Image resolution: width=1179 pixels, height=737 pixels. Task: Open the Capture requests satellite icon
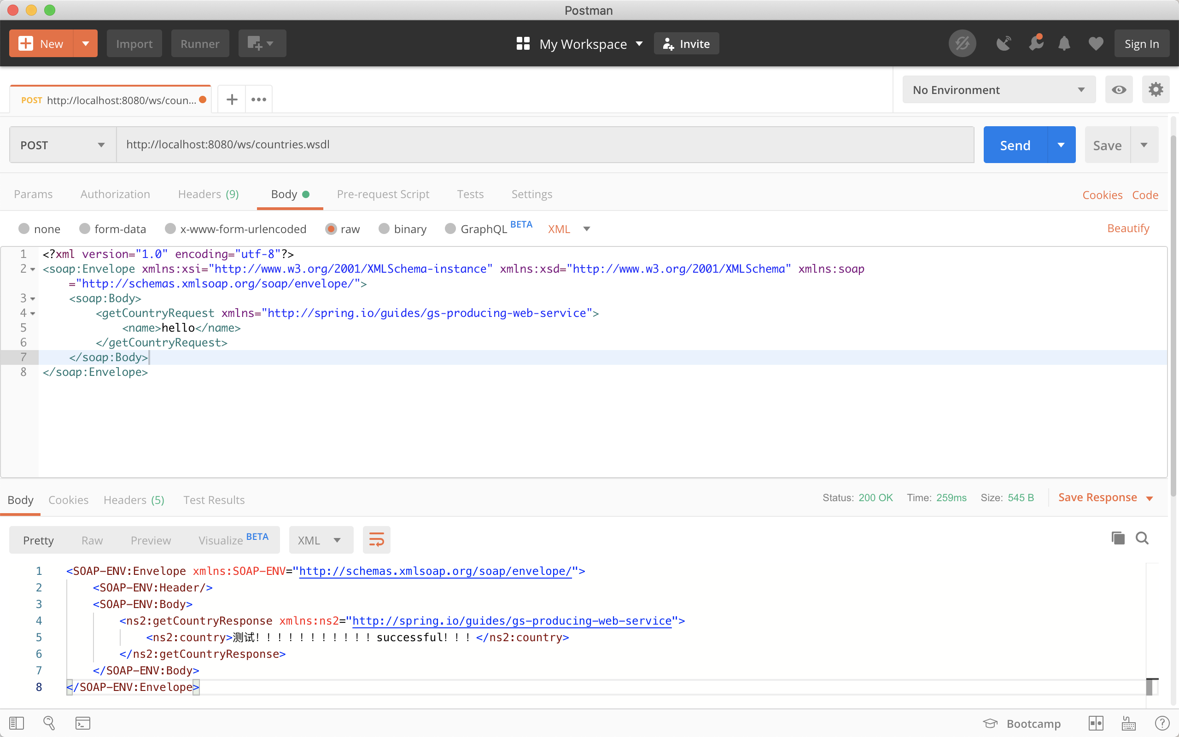(x=1004, y=43)
